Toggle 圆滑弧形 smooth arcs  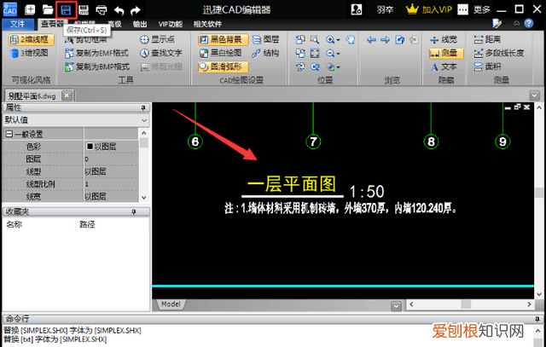tap(224, 67)
